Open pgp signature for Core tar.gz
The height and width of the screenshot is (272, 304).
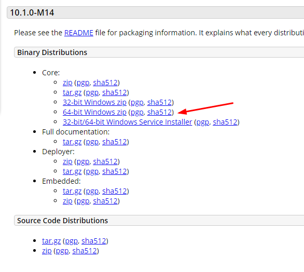(x=92, y=93)
